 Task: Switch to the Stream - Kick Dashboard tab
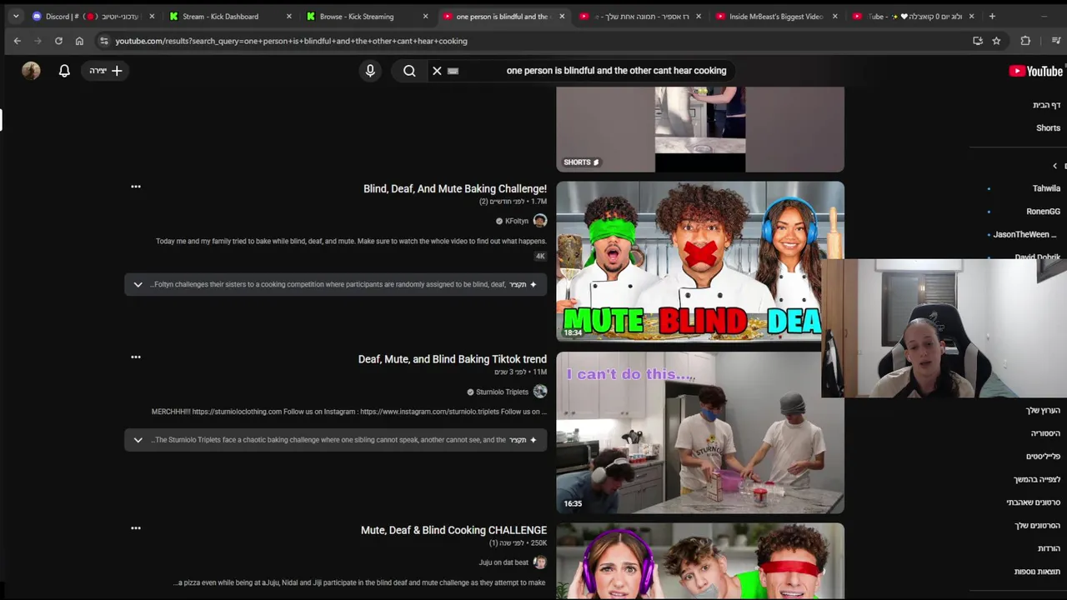point(229,16)
